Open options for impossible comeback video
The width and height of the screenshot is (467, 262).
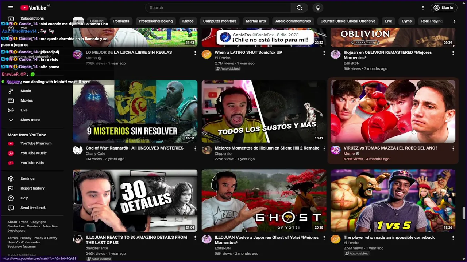pyautogui.click(x=453, y=238)
